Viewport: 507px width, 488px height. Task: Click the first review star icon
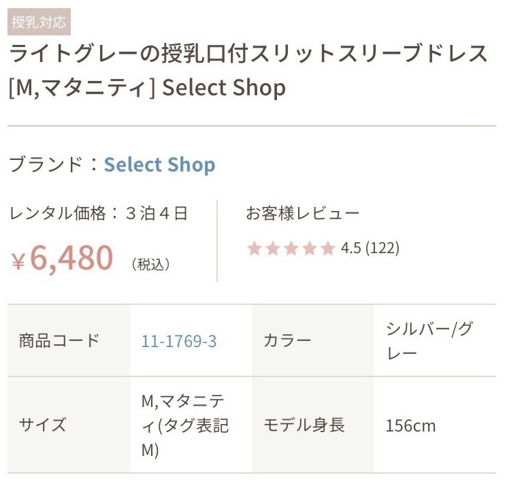coord(255,248)
